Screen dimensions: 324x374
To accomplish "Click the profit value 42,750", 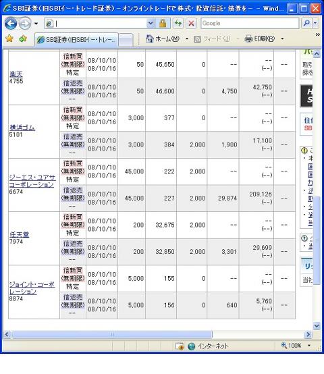I will (x=263, y=87).
